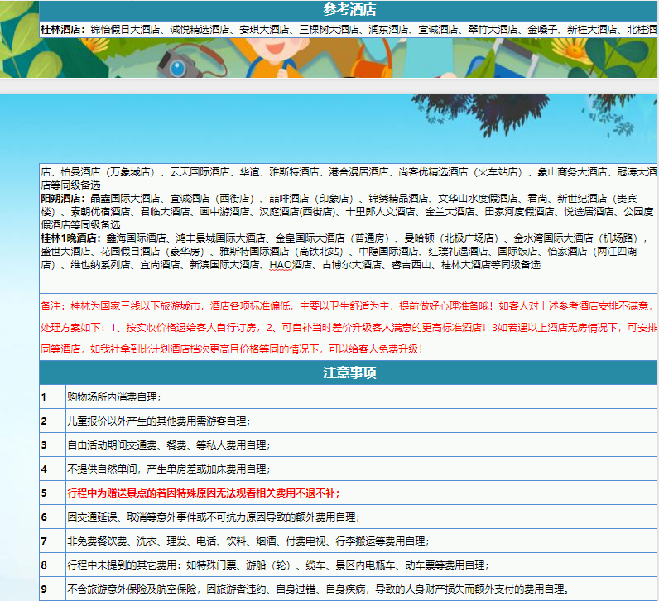The width and height of the screenshot is (659, 601).
Task: Select row 8 行程中未提到的其它费用 text
Action: (x=278, y=565)
